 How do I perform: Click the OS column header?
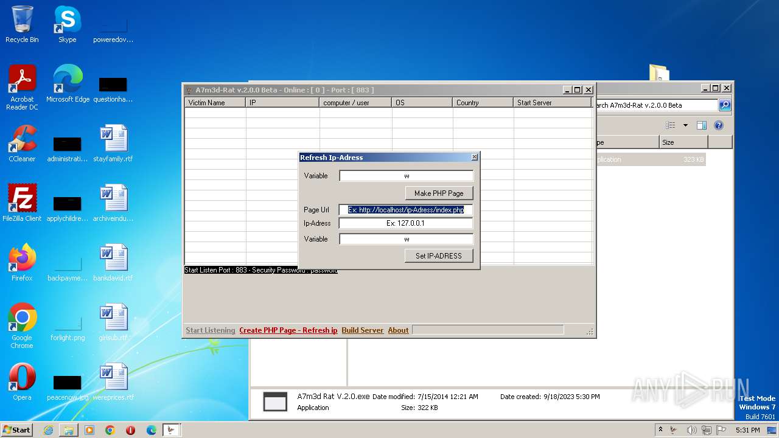(x=422, y=103)
